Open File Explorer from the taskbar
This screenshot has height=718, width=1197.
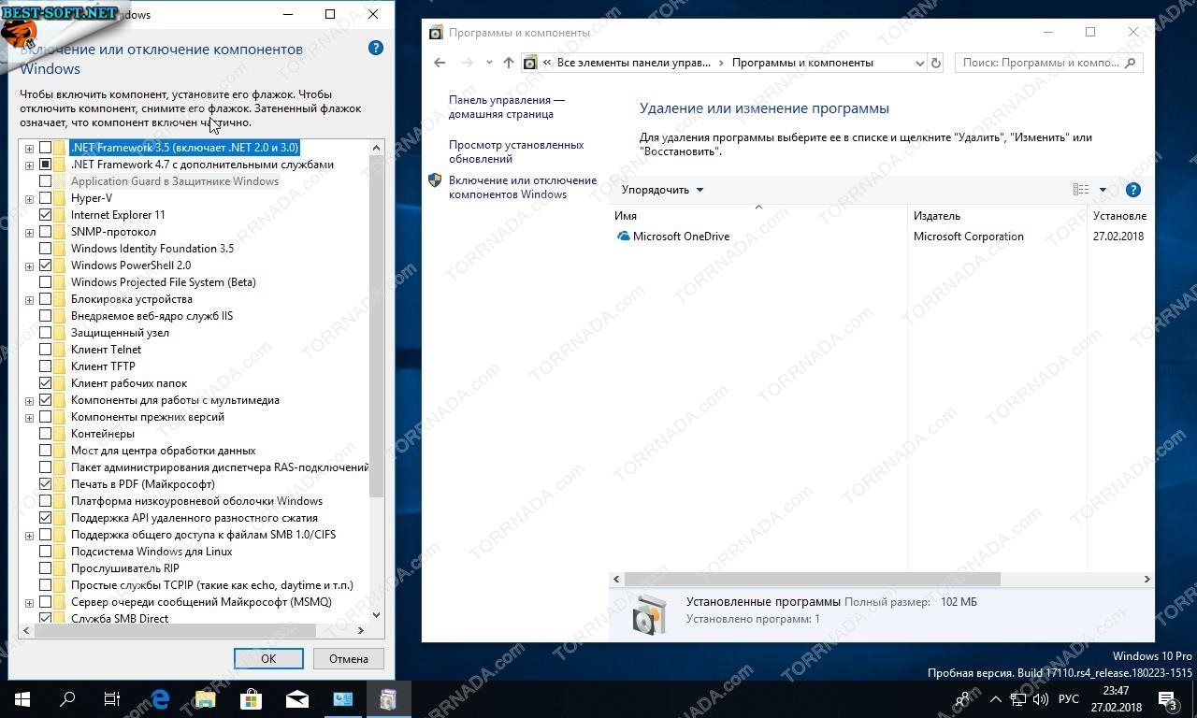point(205,699)
